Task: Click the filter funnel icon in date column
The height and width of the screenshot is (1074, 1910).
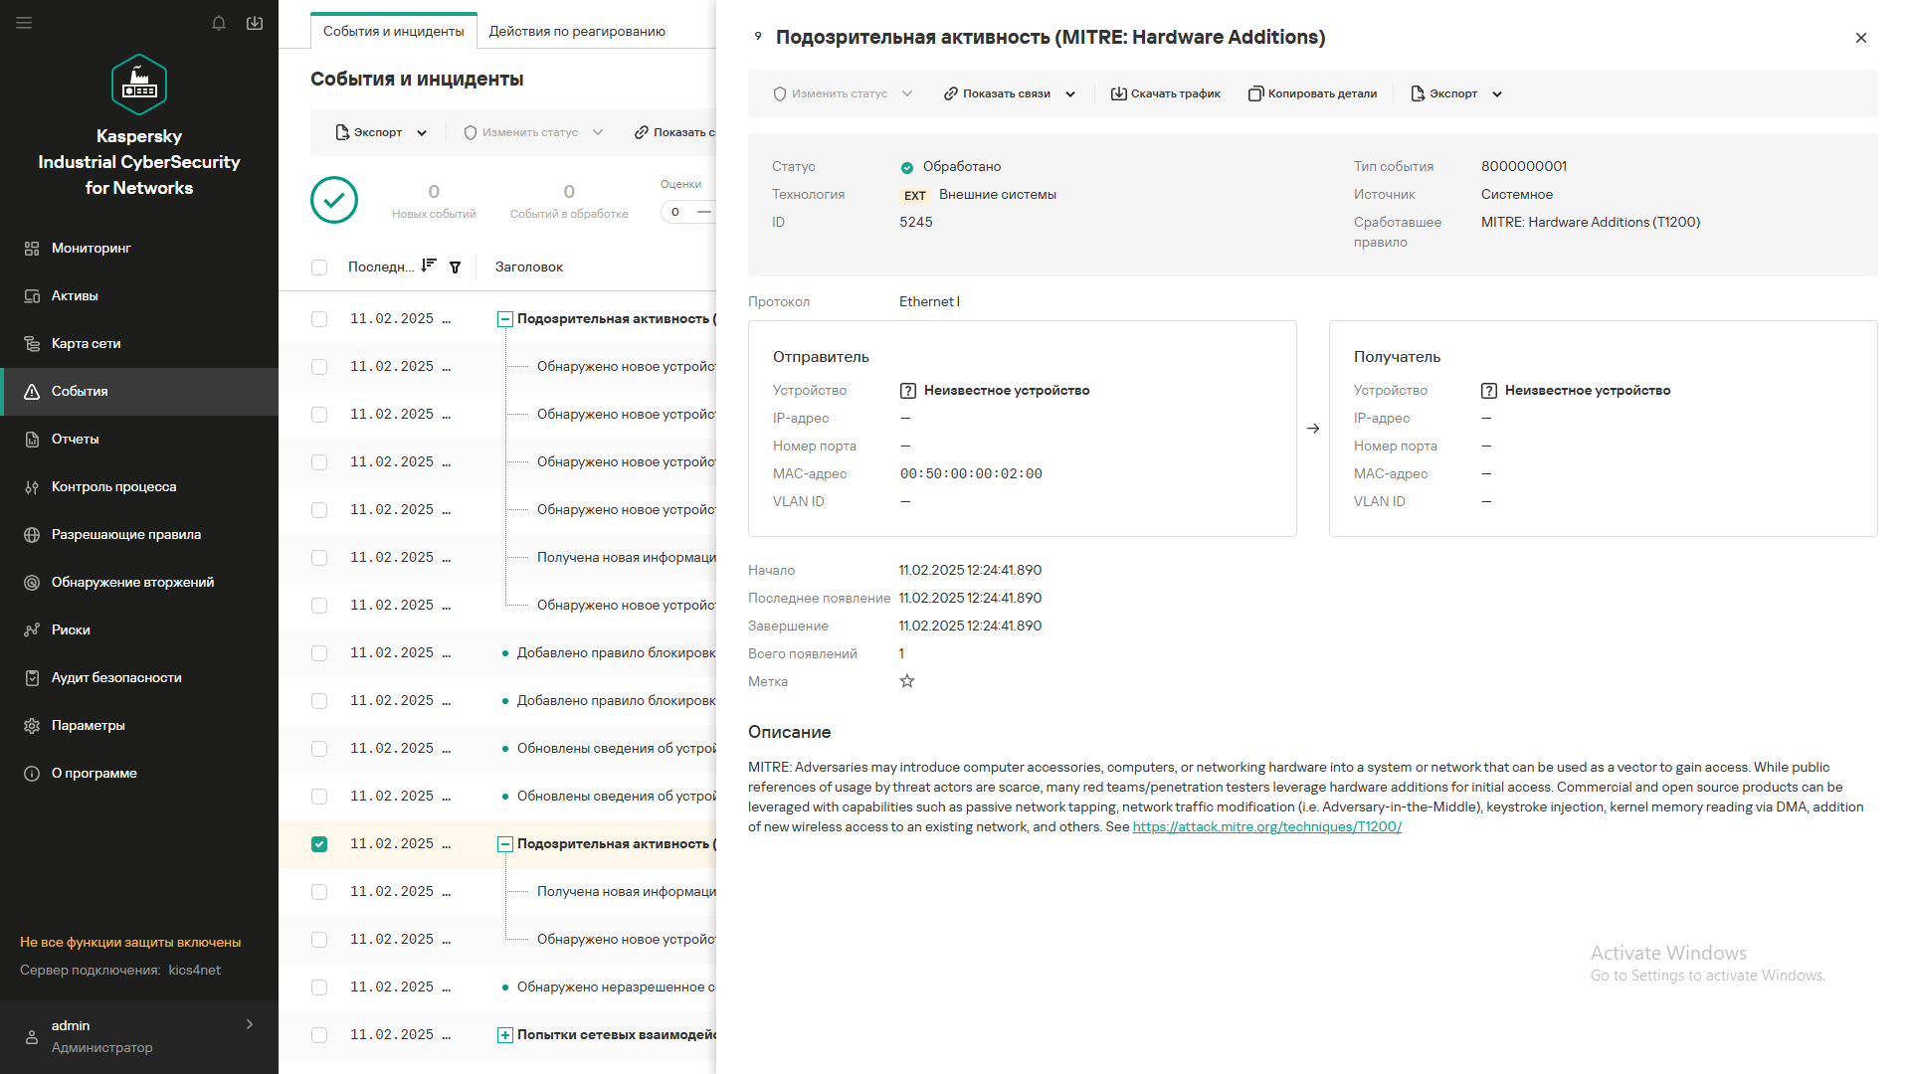Action: click(455, 268)
